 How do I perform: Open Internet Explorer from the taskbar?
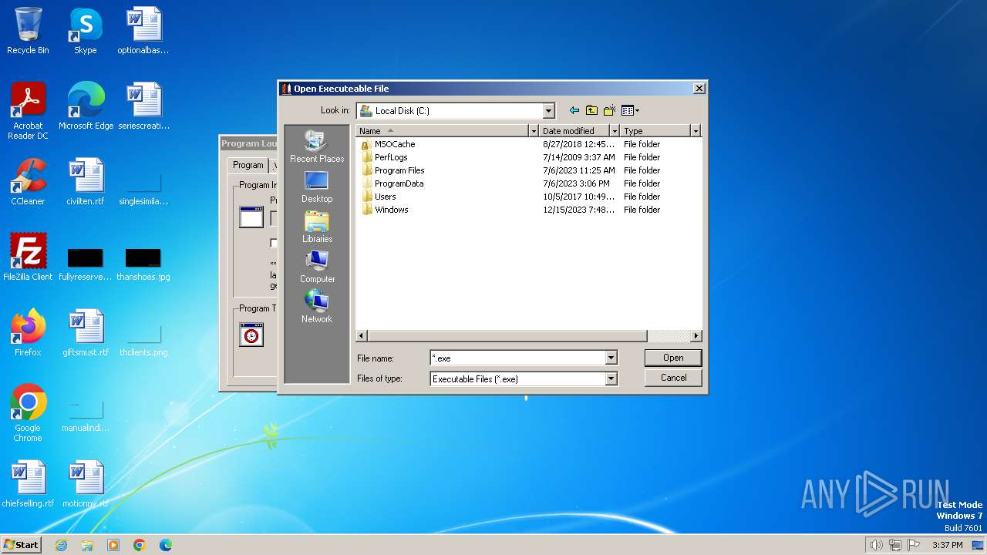coord(61,545)
